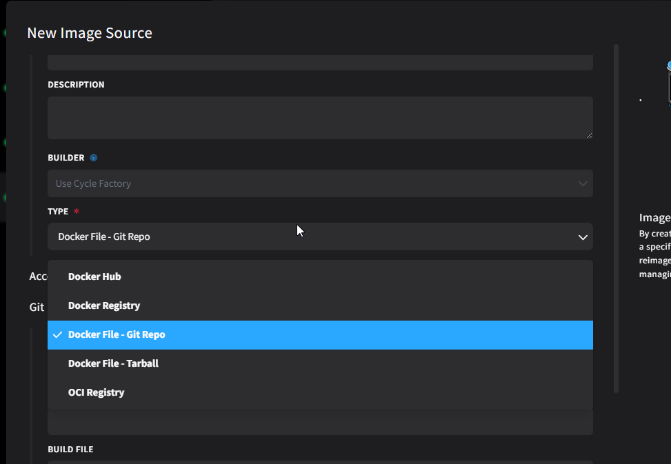Focus the partially visible field above DESCRIPTION
Image resolution: width=671 pixels, height=464 pixels.
[320, 63]
